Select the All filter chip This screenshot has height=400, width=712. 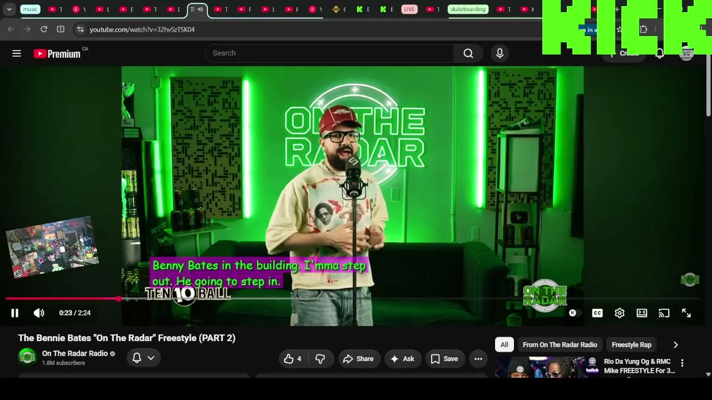click(x=504, y=345)
